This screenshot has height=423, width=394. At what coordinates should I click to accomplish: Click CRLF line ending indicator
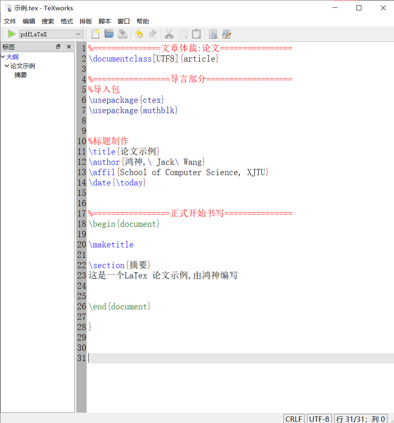point(294,419)
